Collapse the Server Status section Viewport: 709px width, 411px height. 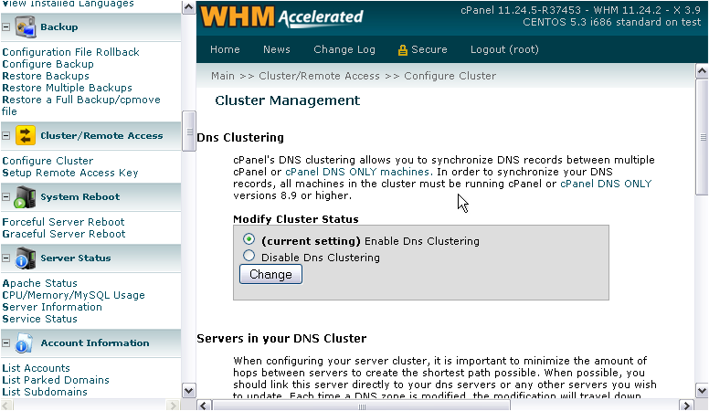click(x=5, y=258)
